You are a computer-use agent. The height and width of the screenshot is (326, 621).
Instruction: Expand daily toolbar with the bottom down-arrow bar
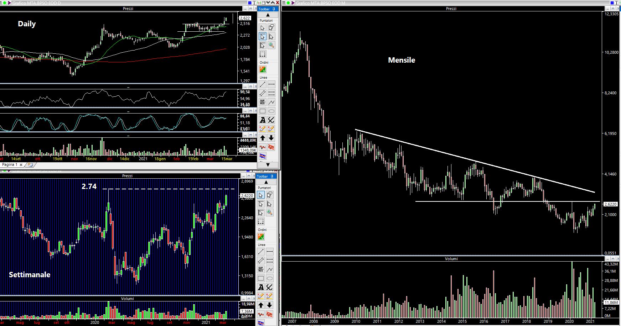268,165
